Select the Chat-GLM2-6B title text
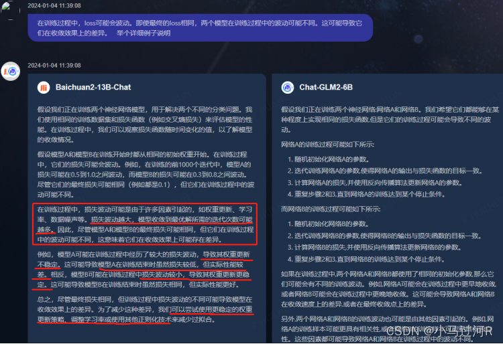Screen dimensions: 503x344 point(326,88)
